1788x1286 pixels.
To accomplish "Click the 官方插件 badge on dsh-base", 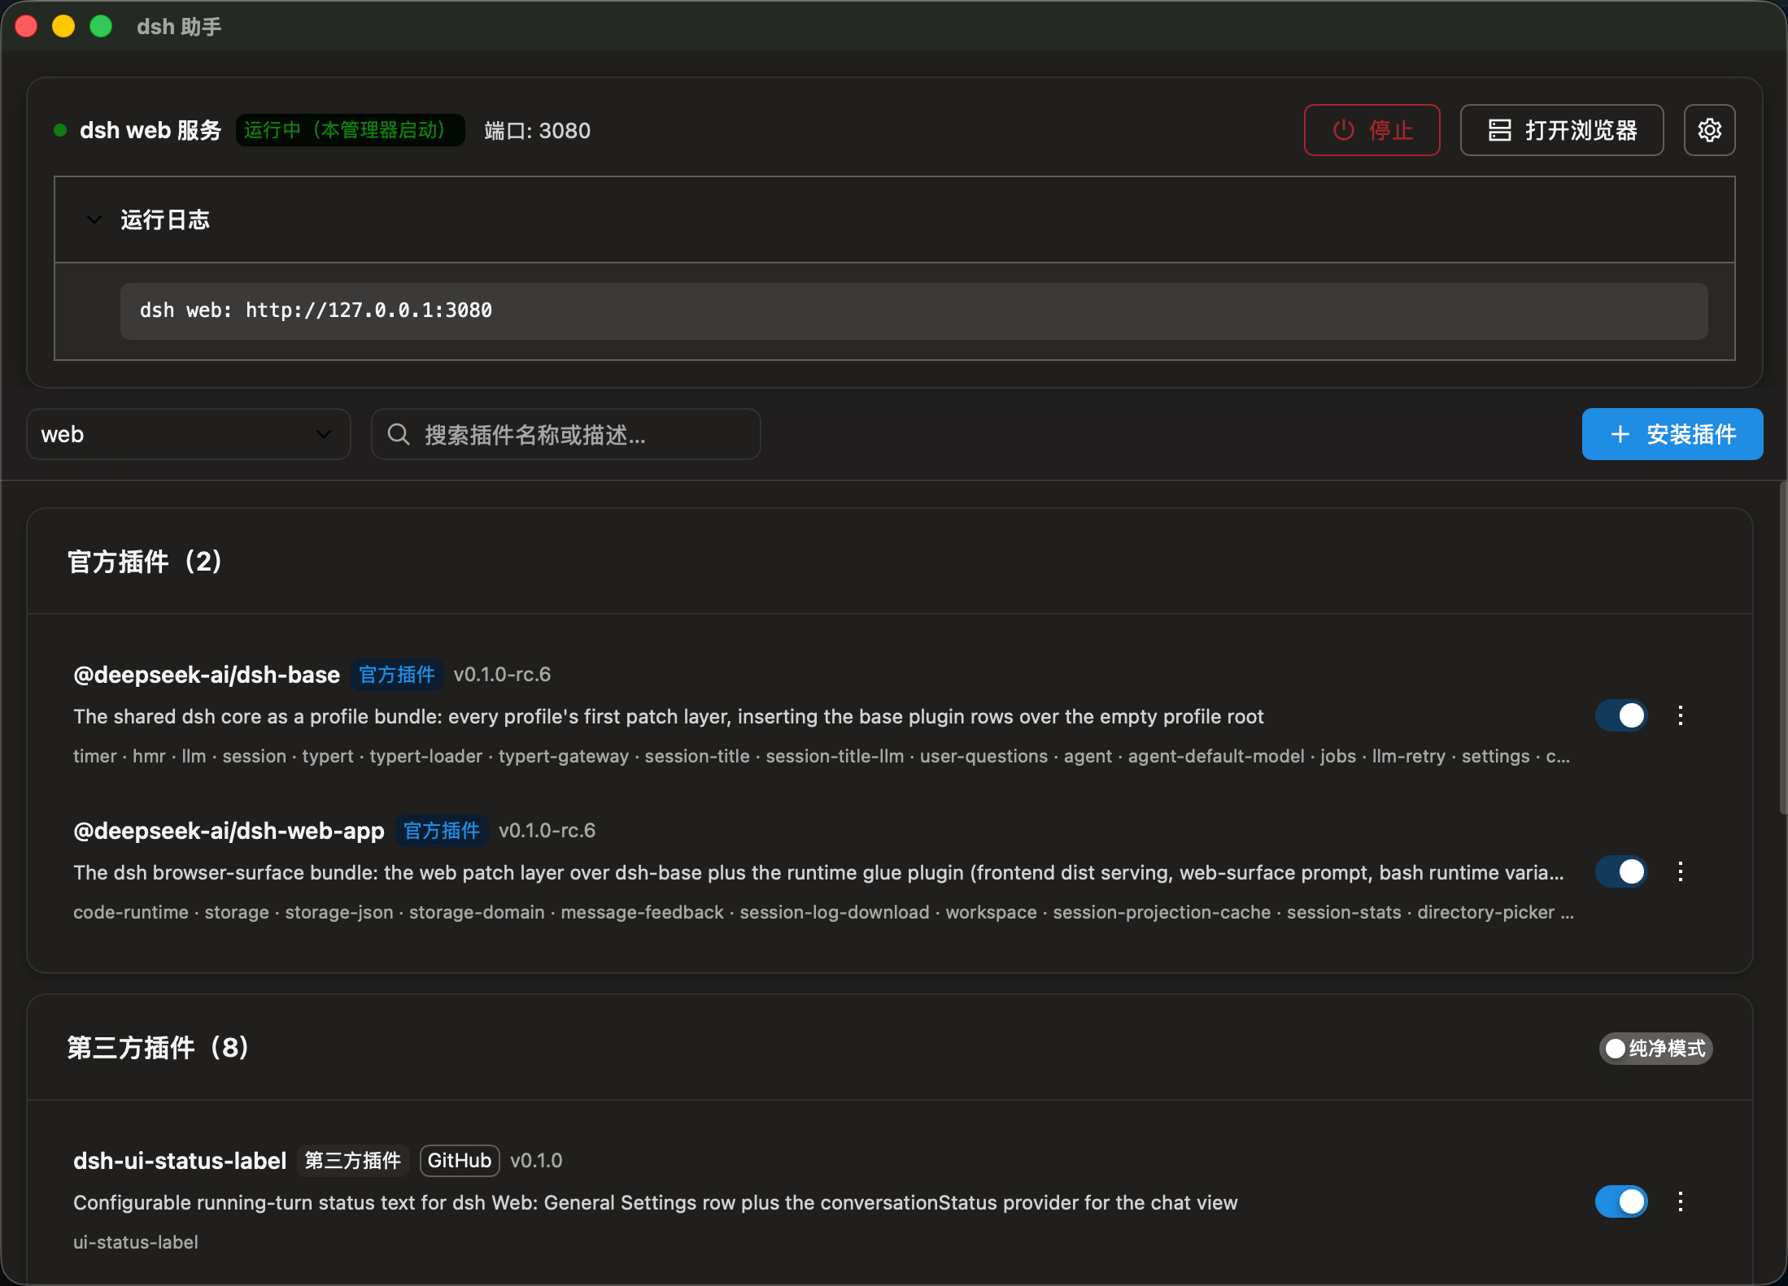I will point(397,675).
